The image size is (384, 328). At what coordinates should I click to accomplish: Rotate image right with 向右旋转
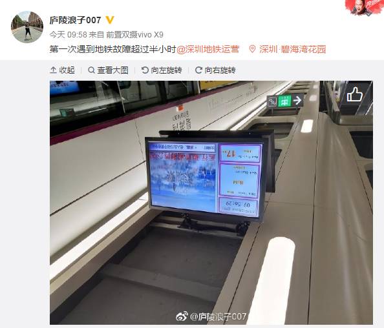tap(215, 70)
